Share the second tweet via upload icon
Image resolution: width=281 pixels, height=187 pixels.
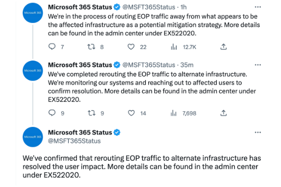point(223,113)
